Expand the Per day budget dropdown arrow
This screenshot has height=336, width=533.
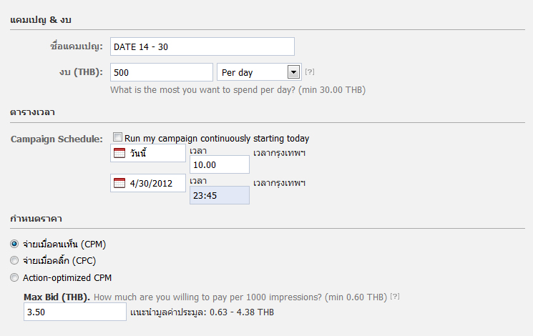pos(293,72)
